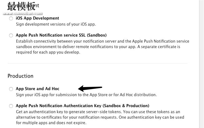Click the "iOS App Development" label text
The width and height of the screenshot is (204, 128).
point(37,18)
